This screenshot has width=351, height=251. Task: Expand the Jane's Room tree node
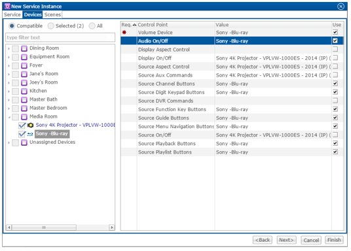pos(9,75)
